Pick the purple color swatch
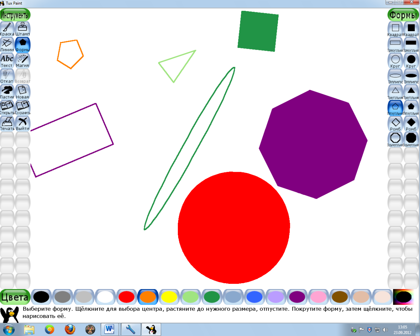The image size is (420, 336). click(297, 297)
